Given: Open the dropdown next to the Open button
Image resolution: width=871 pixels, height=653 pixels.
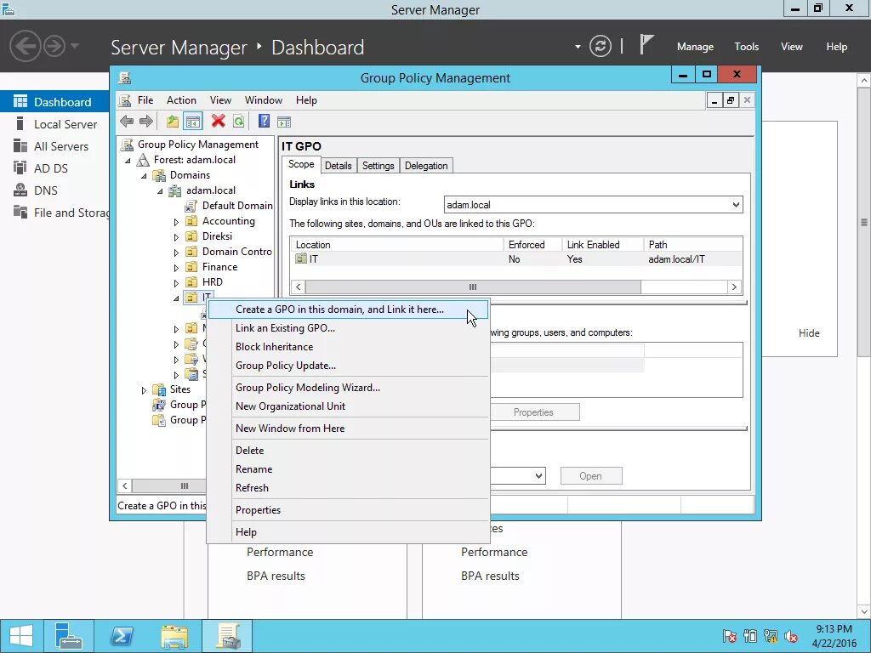Looking at the screenshot, I should point(538,476).
